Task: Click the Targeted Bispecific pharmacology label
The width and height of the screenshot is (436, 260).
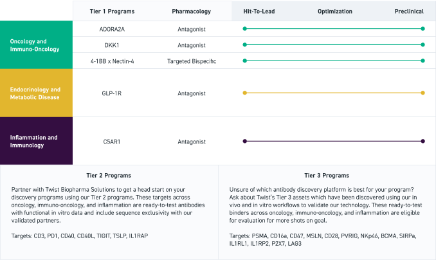Action: tap(191, 61)
